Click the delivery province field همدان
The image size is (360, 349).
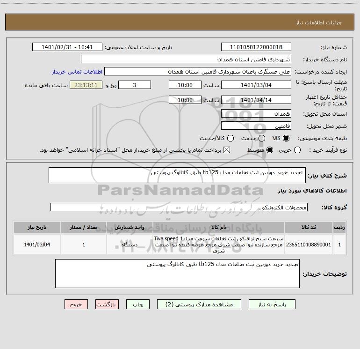tap(256, 114)
